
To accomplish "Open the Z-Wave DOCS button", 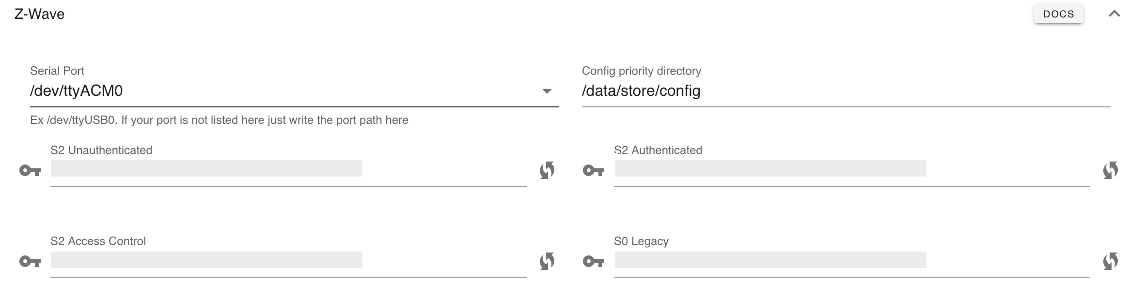I will tap(1058, 14).
